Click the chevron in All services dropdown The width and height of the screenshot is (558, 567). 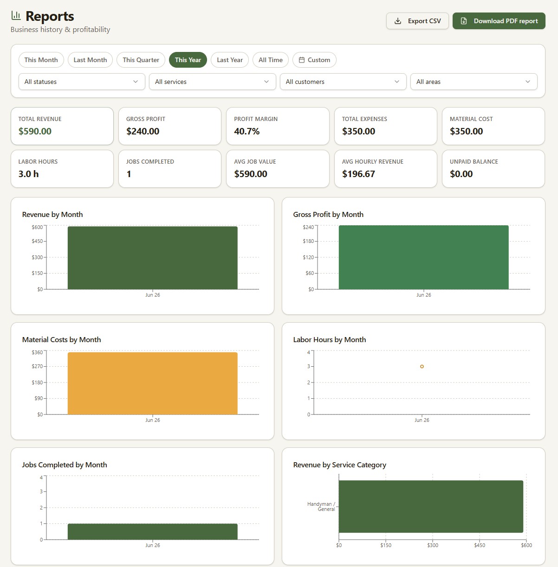266,82
